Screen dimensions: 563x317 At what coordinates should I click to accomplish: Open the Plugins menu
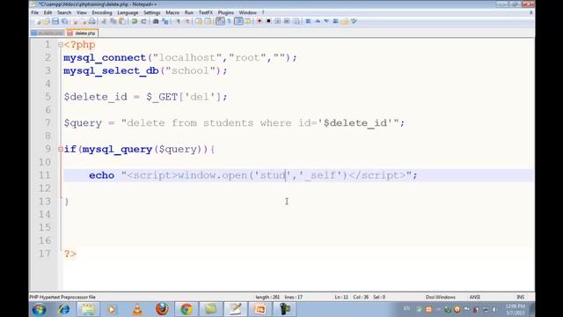(226, 12)
